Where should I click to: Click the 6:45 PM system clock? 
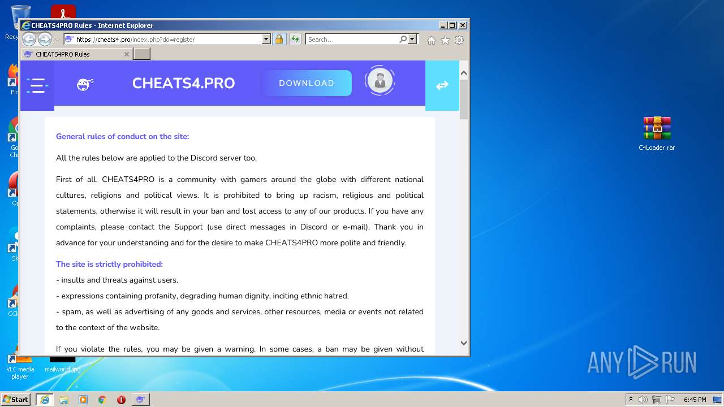coord(695,400)
